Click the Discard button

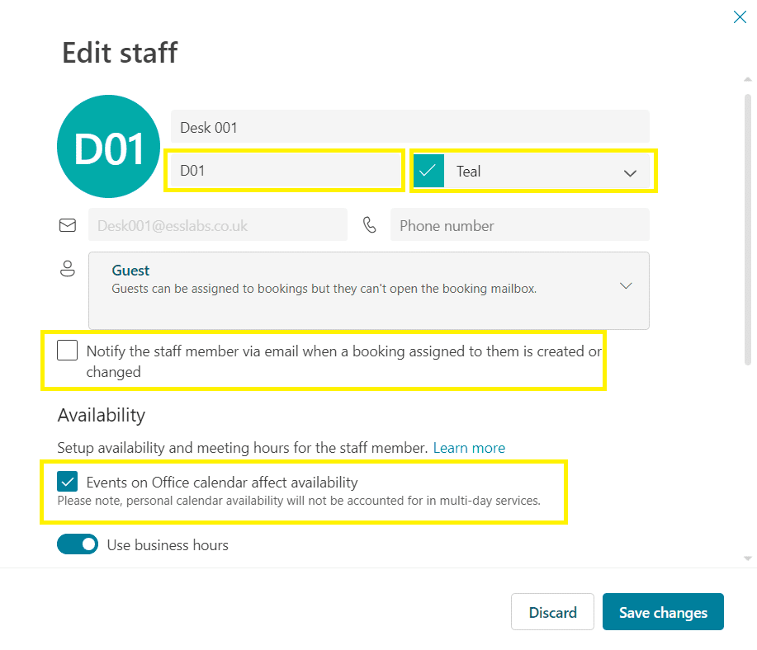(x=552, y=612)
